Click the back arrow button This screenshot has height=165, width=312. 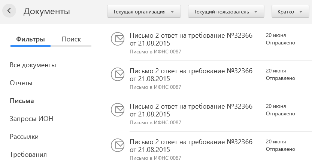[9, 11]
